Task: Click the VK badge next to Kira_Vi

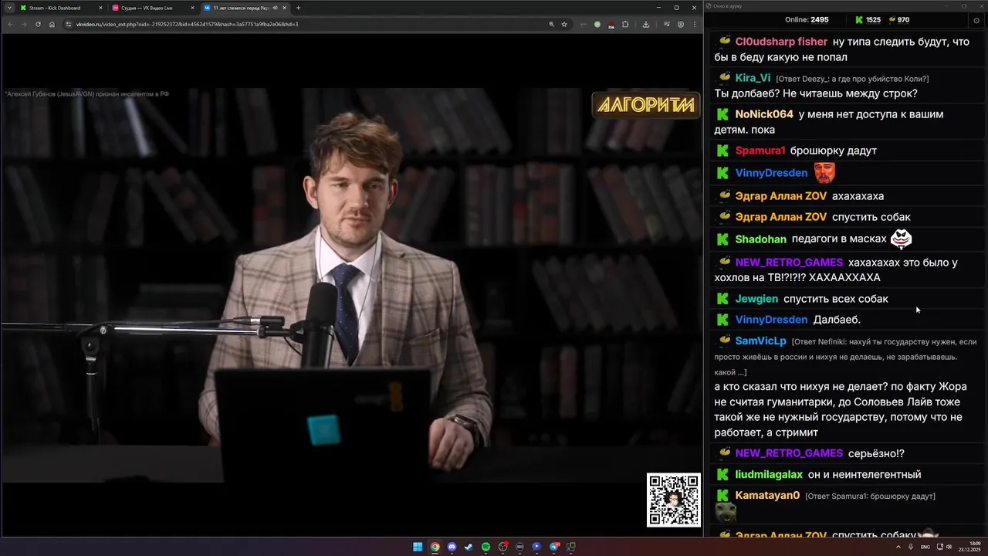Action: point(725,77)
